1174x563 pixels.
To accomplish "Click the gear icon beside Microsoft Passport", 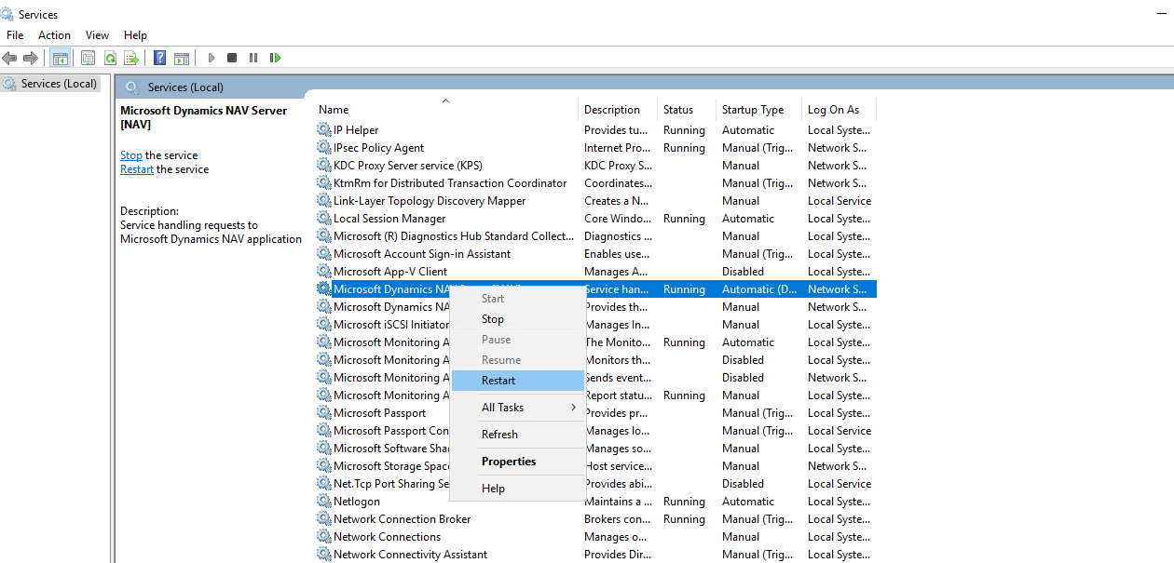I will coord(324,413).
